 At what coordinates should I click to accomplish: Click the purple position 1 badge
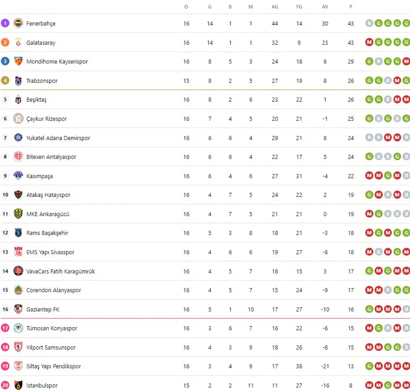(5, 23)
